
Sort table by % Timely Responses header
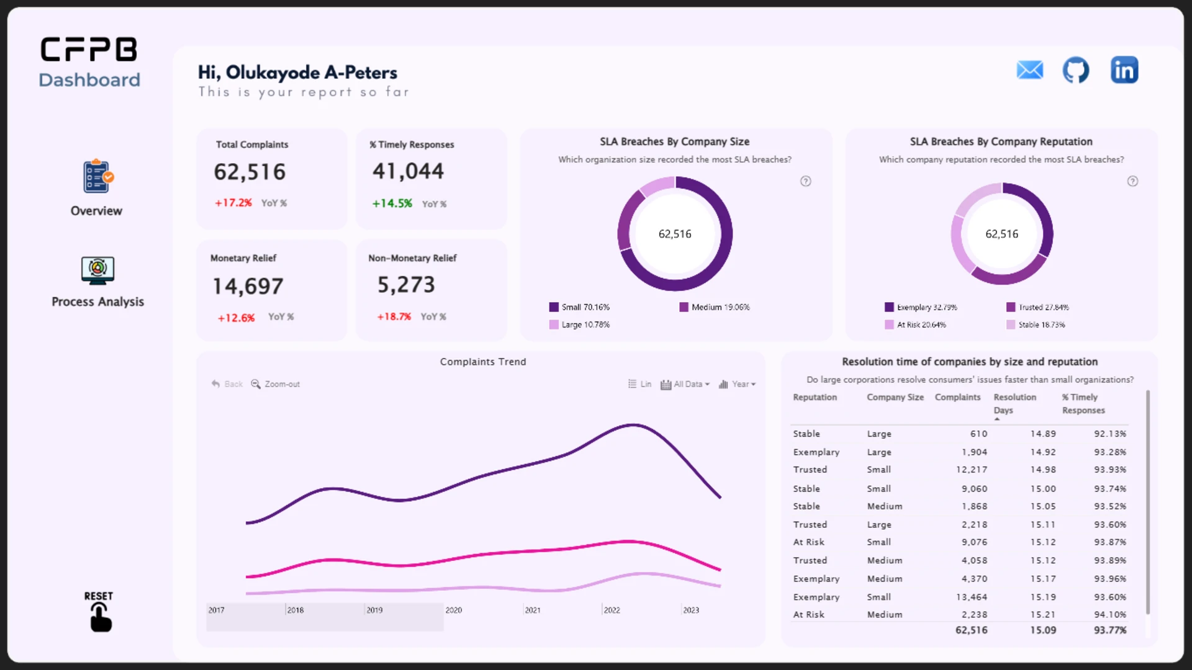1083,404
